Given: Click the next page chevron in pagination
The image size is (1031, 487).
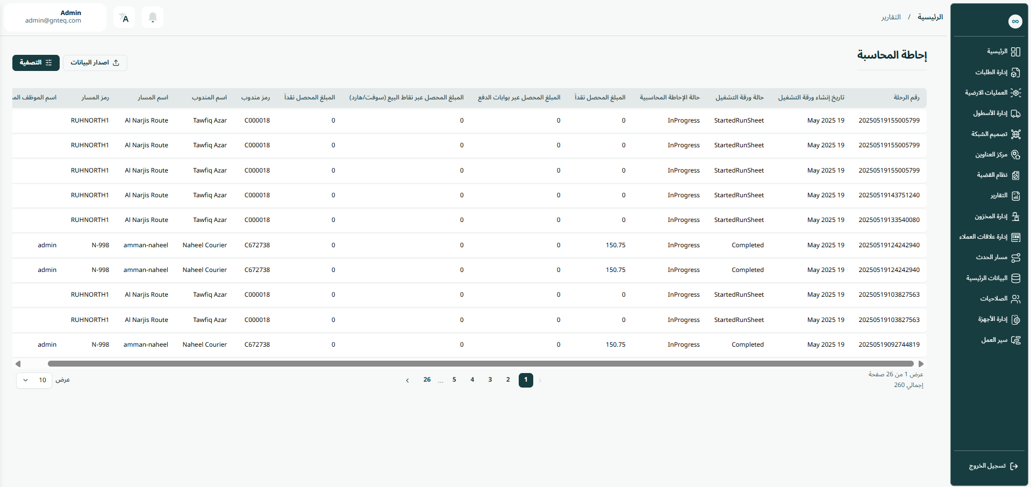Looking at the screenshot, I should (x=407, y=381).
